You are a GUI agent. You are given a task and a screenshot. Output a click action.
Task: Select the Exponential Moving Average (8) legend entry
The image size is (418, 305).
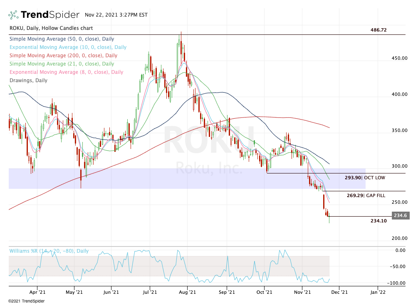coord(67,72)
